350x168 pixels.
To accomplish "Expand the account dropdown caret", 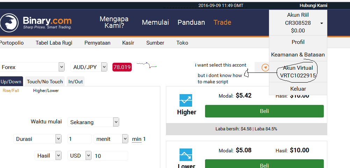I will (322, 23).
